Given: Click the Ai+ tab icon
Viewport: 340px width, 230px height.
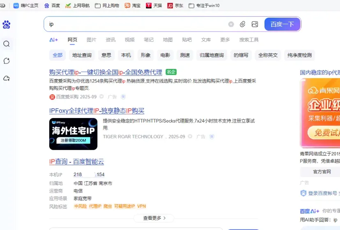Looking at the screenshot, I should 53,40.
